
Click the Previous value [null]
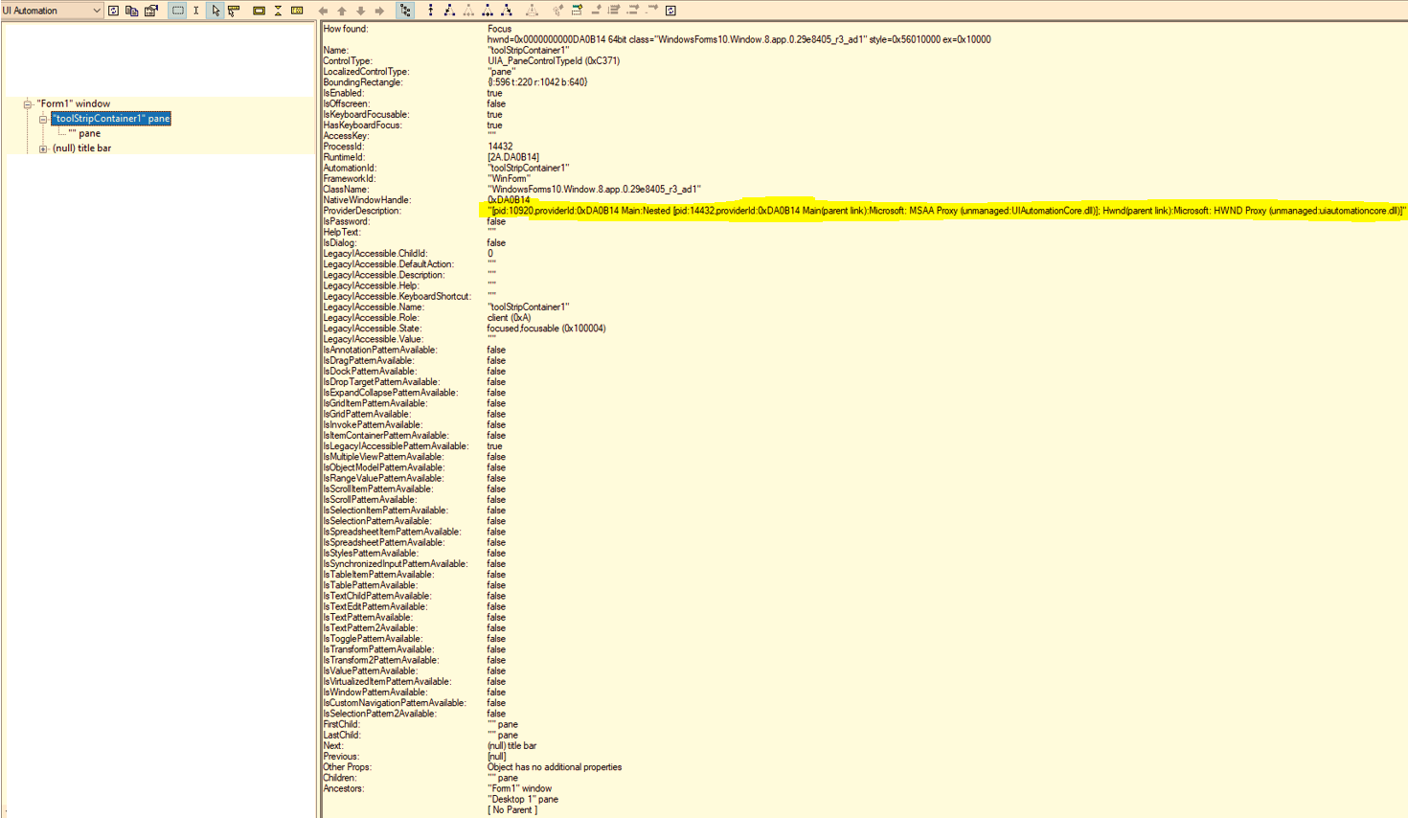click(x=496, y=757)
